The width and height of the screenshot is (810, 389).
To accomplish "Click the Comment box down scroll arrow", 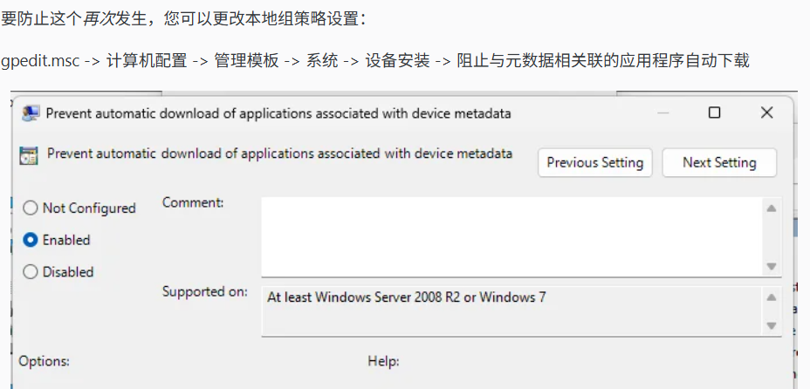I will pyautogui.click(x=772, y=267).
